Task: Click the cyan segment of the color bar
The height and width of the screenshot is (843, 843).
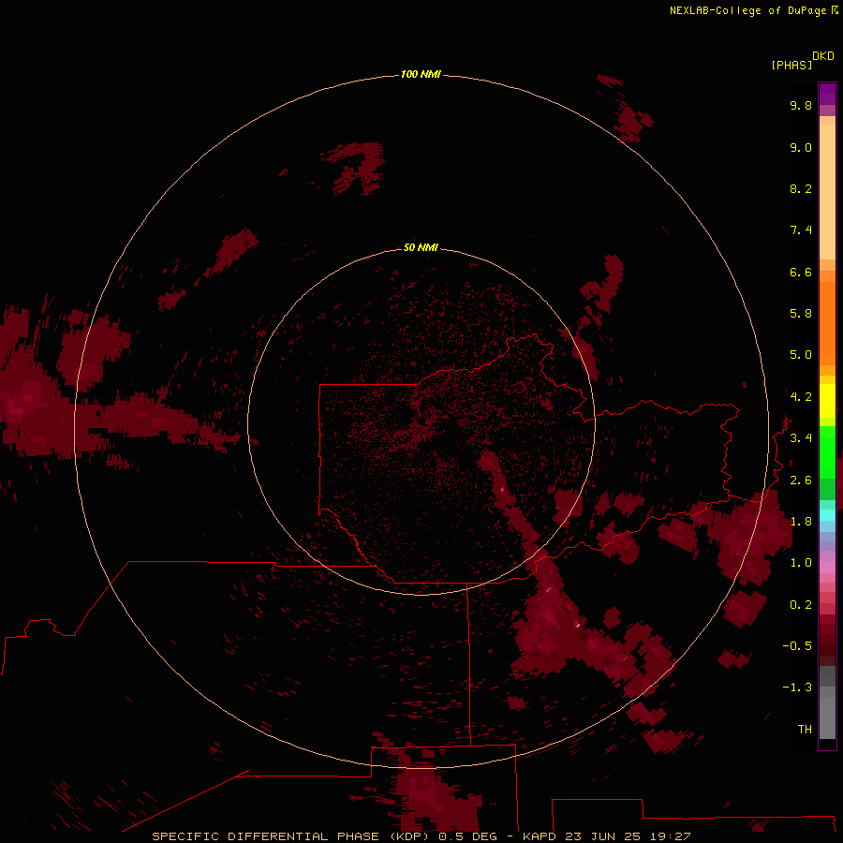Action: point(827,515)
